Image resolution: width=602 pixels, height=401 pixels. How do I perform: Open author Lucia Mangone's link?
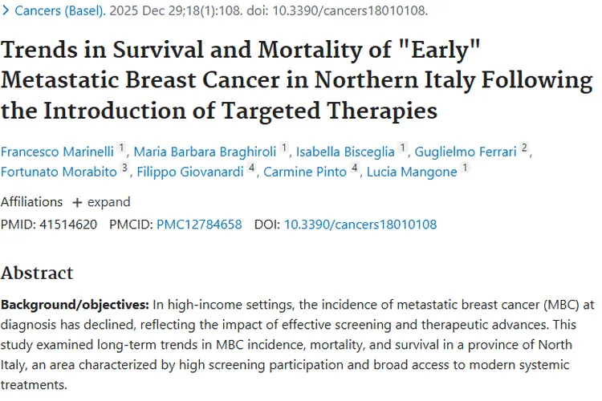[412, 172]
